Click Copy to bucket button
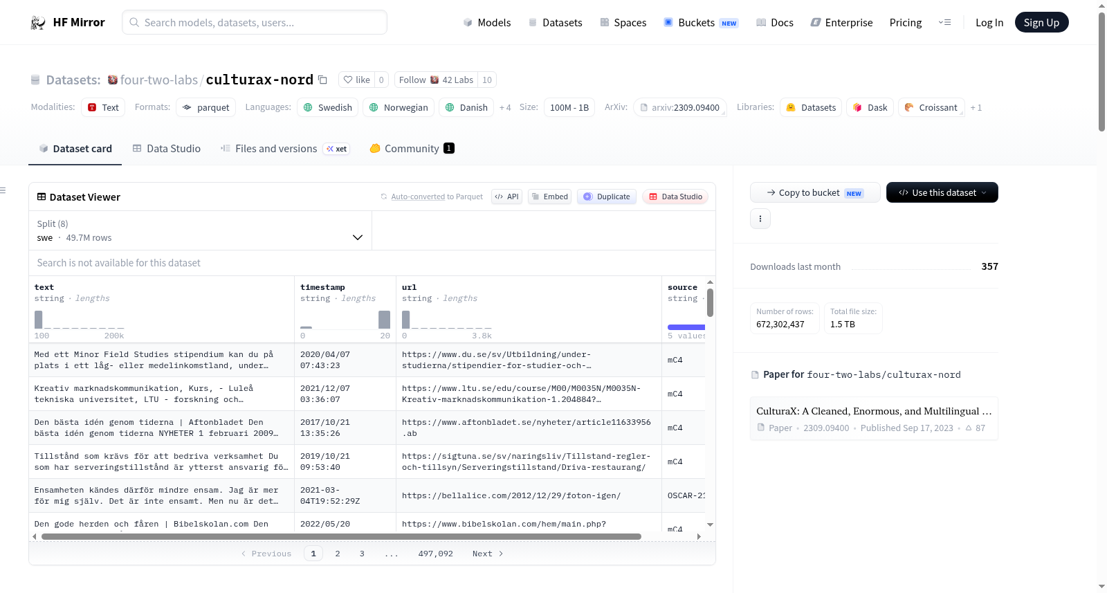The height and width of the screenshot is (593, 1107). click(x=815, y=192)
